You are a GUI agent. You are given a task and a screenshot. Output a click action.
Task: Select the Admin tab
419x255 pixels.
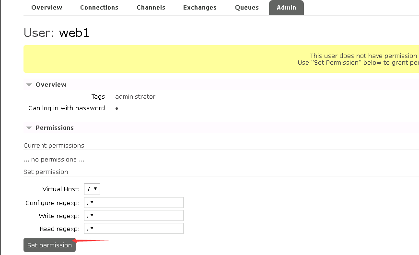coord(286,8)
